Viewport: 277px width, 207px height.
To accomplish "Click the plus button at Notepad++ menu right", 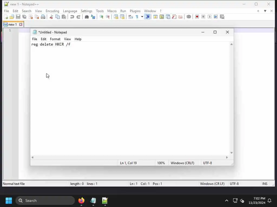I will pos(258,11).
